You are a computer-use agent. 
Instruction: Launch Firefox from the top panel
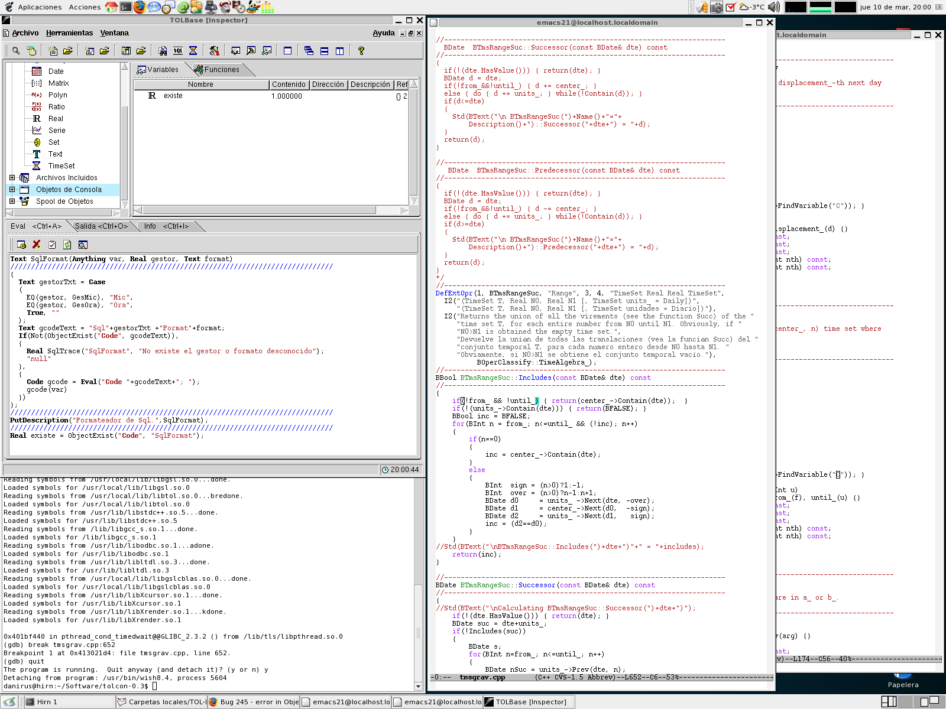point(140,7)
